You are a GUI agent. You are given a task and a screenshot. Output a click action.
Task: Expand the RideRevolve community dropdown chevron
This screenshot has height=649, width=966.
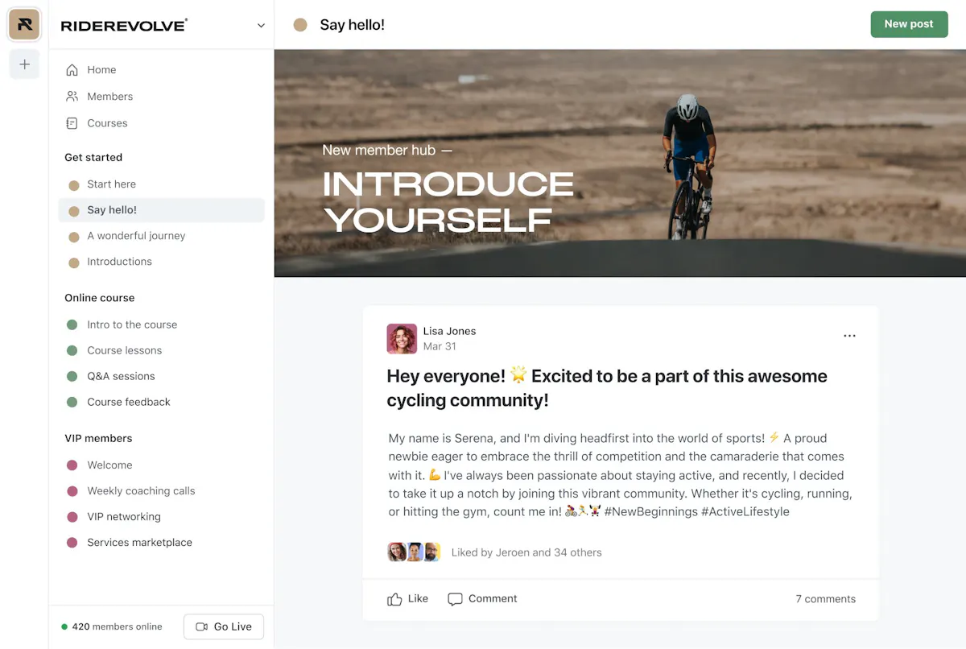pos(261,26)
